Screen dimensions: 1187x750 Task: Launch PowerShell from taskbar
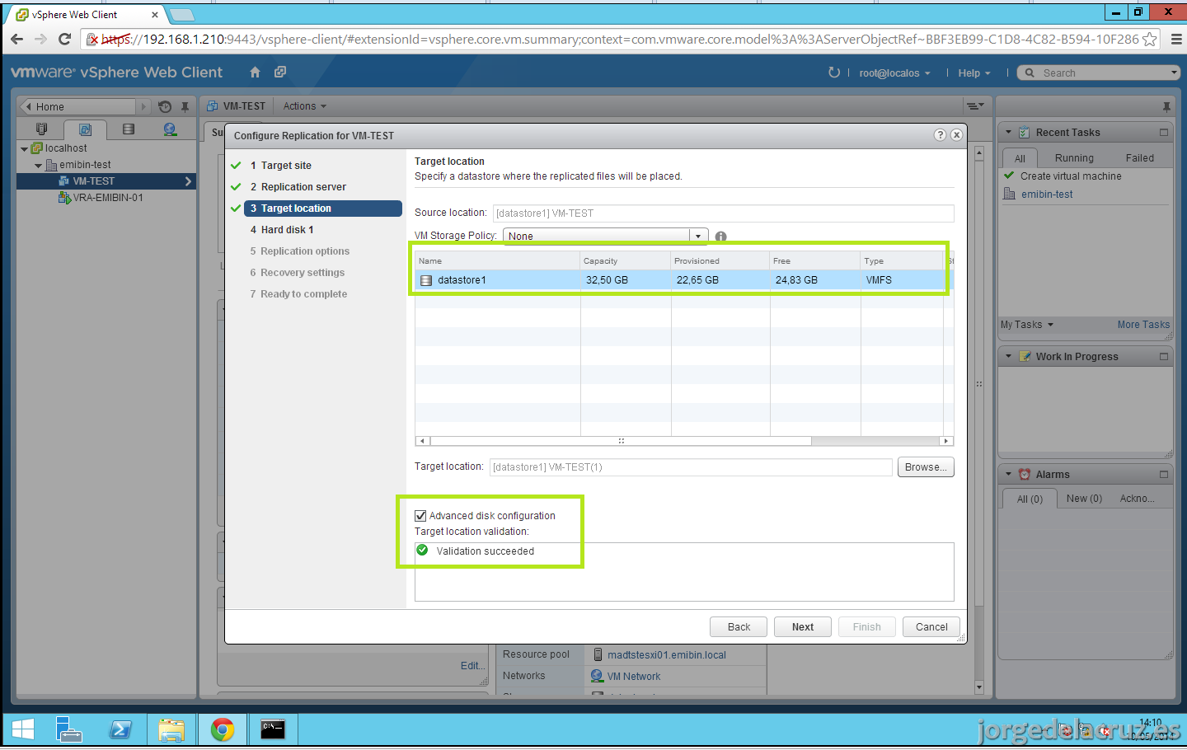120,729
